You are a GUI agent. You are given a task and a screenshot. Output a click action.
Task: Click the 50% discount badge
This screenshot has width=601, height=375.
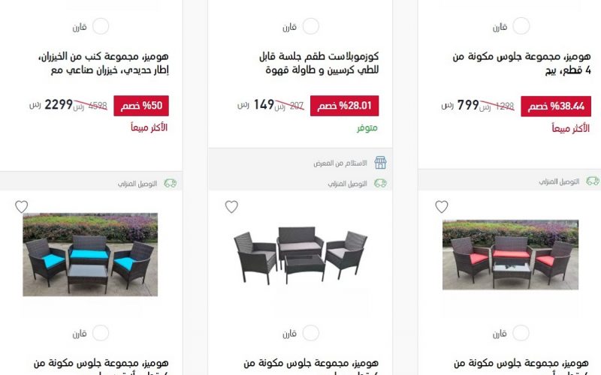pos(141,106)
